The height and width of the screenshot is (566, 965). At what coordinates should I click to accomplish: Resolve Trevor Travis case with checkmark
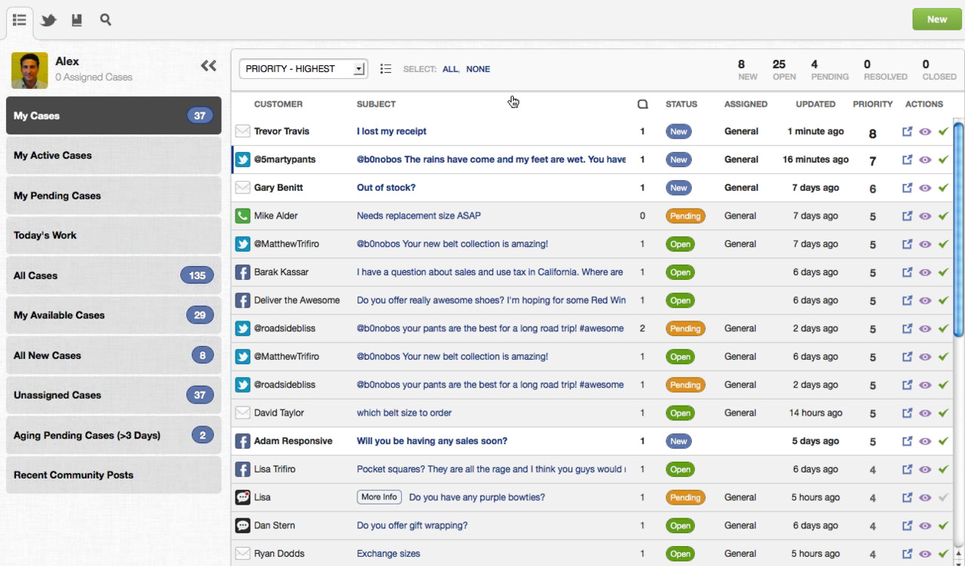pos(944,131)
